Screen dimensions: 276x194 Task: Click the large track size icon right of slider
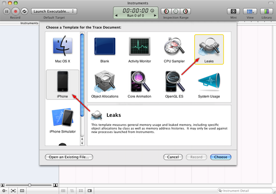55,185
